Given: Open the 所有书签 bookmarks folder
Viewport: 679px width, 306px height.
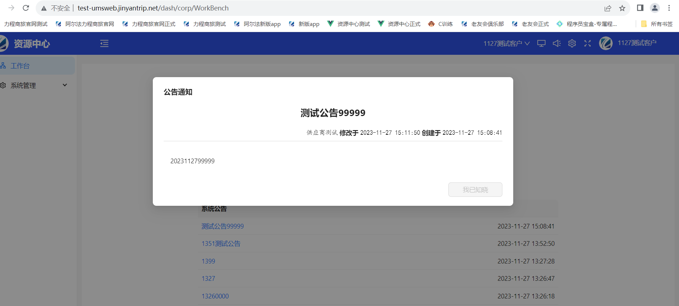Looking at the screenshot, I should coord(657,24).
